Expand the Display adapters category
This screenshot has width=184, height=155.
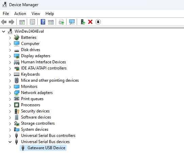tap(10, 56)
